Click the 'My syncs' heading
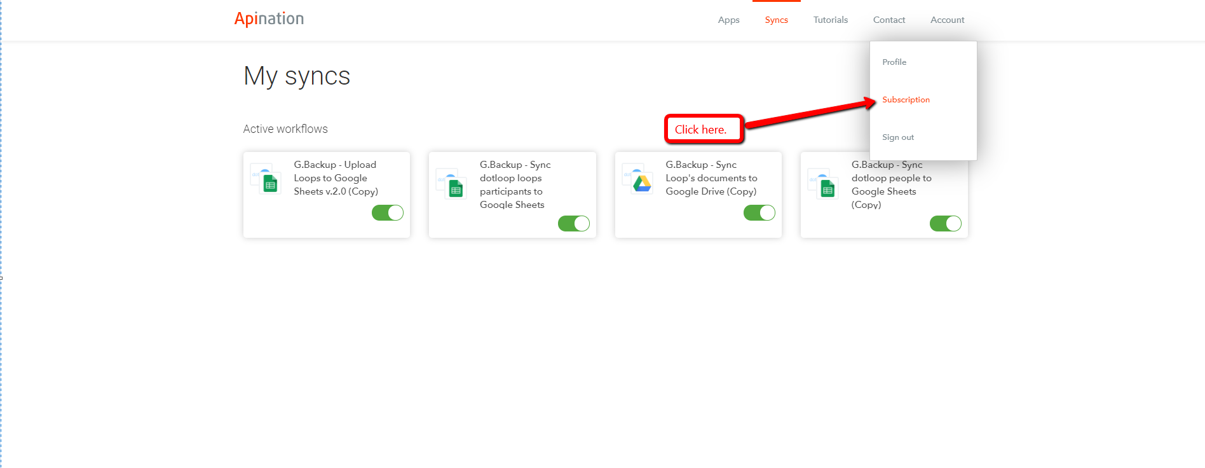 [297, 76]
